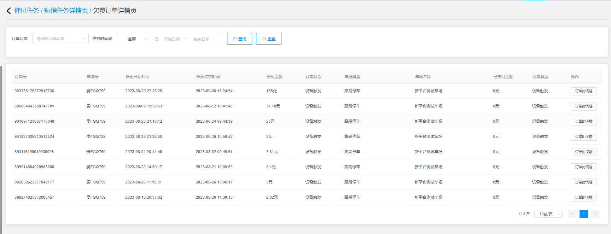Screen dimensions: 611x234
Task: Click the 开始日期 start date field
Action: pyautogui.click(x=172, y=39)
